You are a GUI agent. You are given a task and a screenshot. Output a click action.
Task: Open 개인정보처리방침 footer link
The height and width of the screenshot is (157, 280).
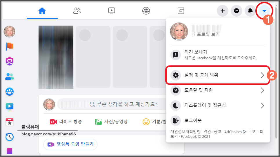(185, 132)
